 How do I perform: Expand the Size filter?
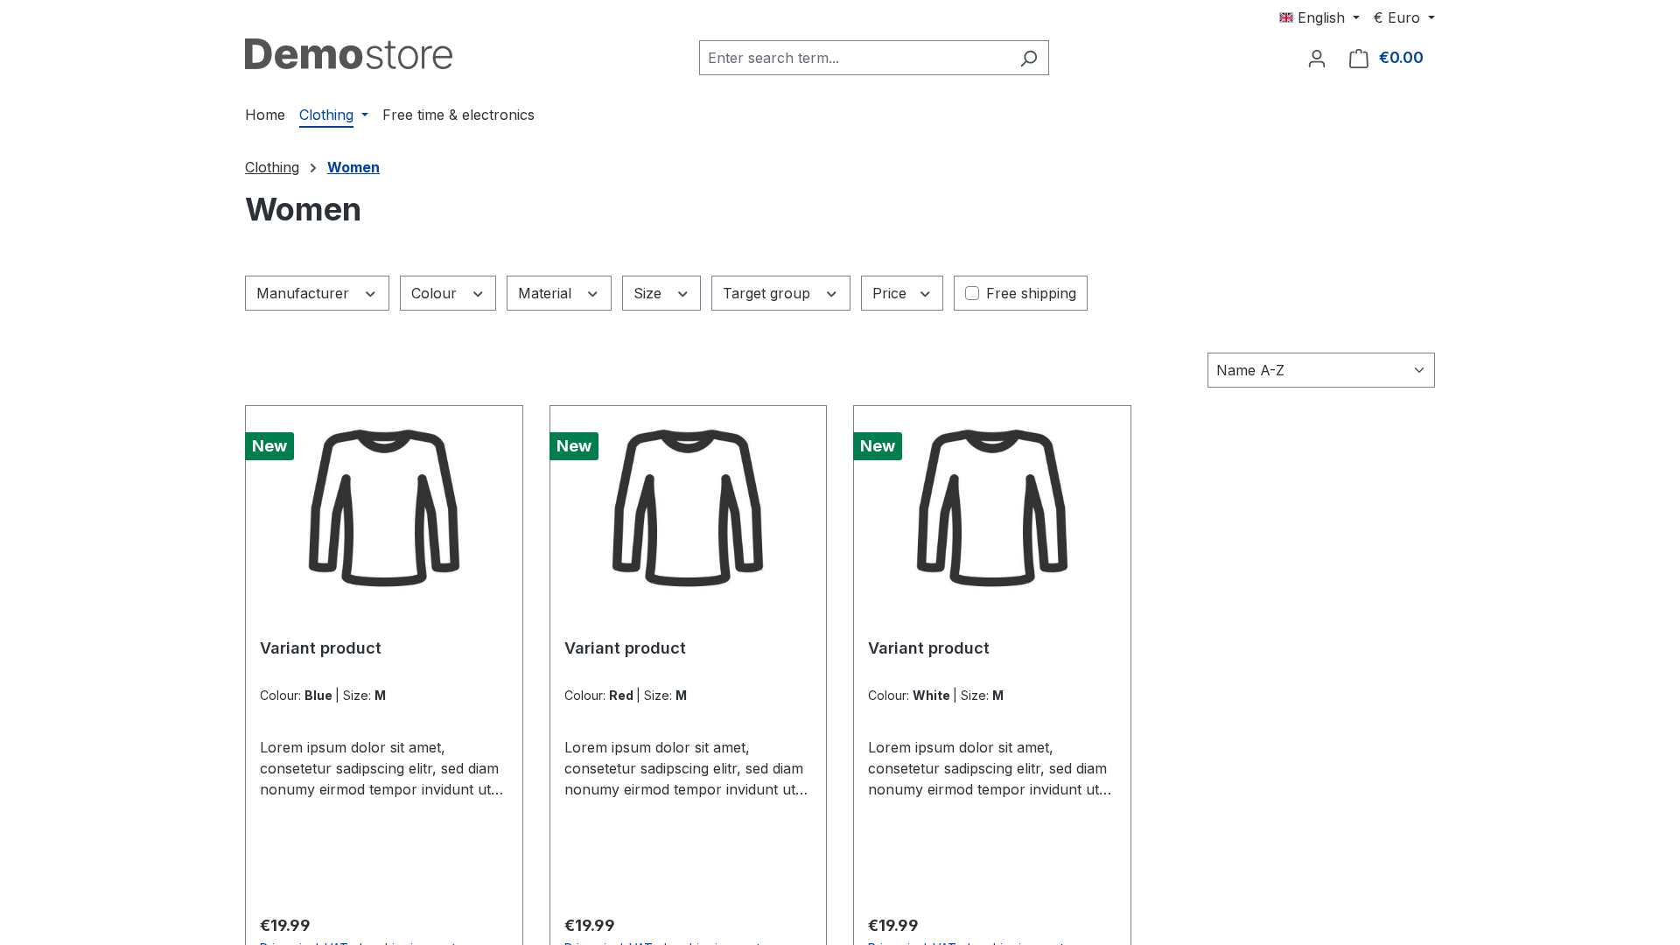pyautogui.click(x=661, y=293)
